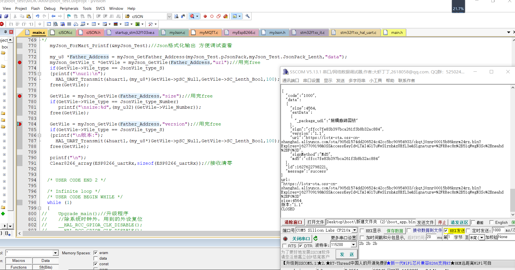This screenshot has width=515, height=270.
Task: Open the COM5 port number dropdown
Action: (x=354, y=230)
